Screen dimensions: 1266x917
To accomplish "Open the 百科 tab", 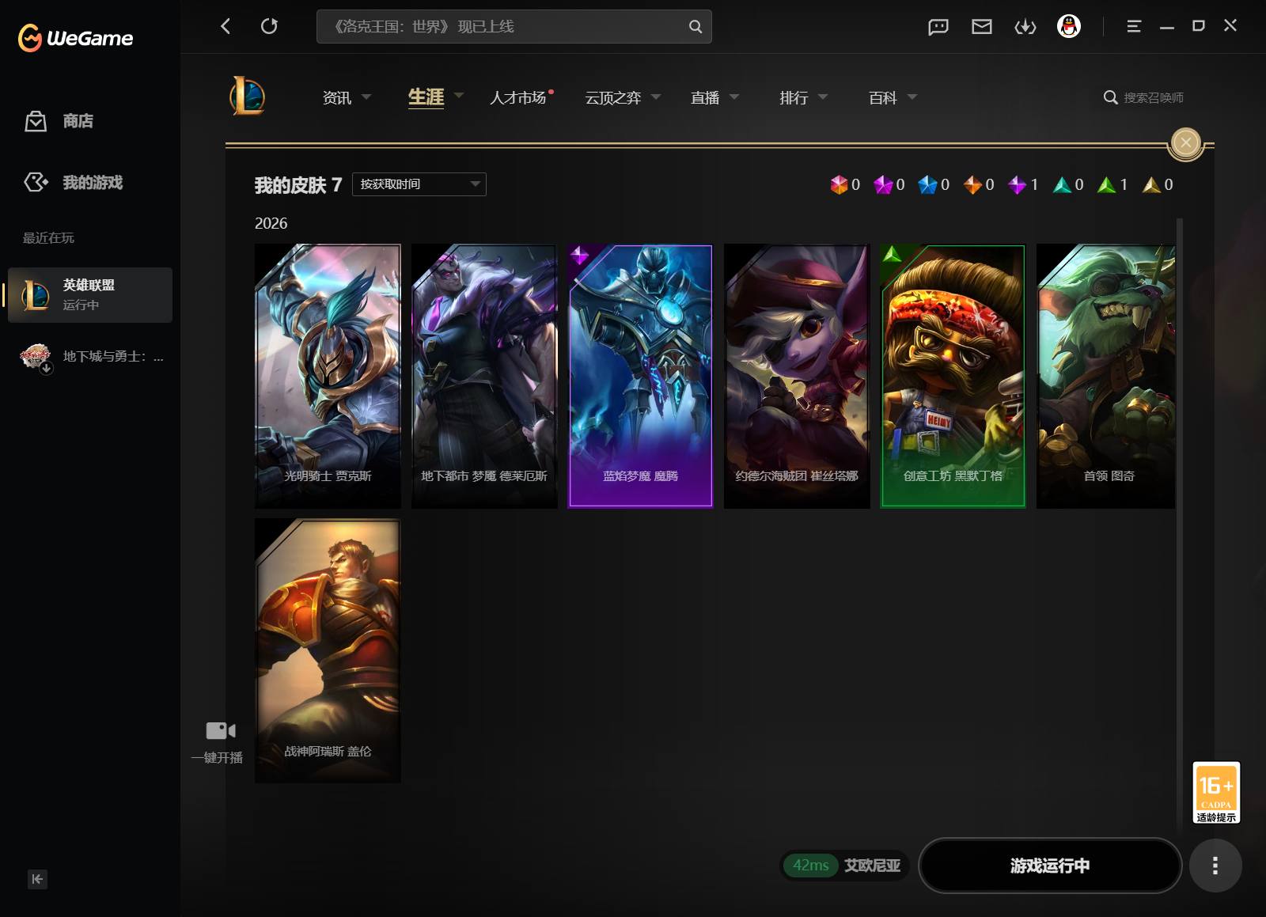I will [883, 97].
